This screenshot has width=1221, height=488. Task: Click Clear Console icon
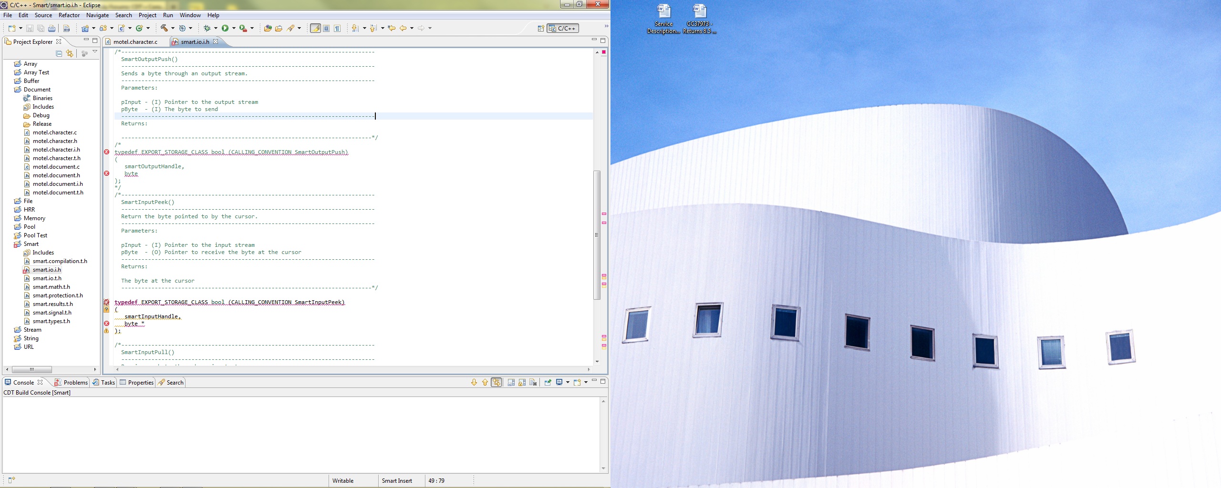pyautogui.click(x=533, y=382)
